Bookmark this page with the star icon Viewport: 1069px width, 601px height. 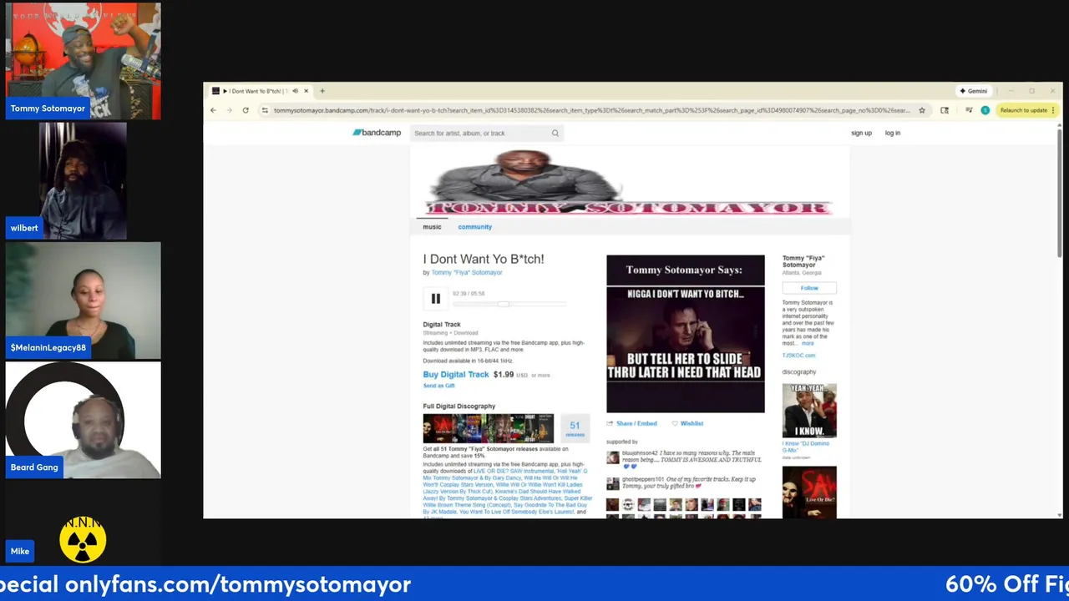click(x=922, y=110)
